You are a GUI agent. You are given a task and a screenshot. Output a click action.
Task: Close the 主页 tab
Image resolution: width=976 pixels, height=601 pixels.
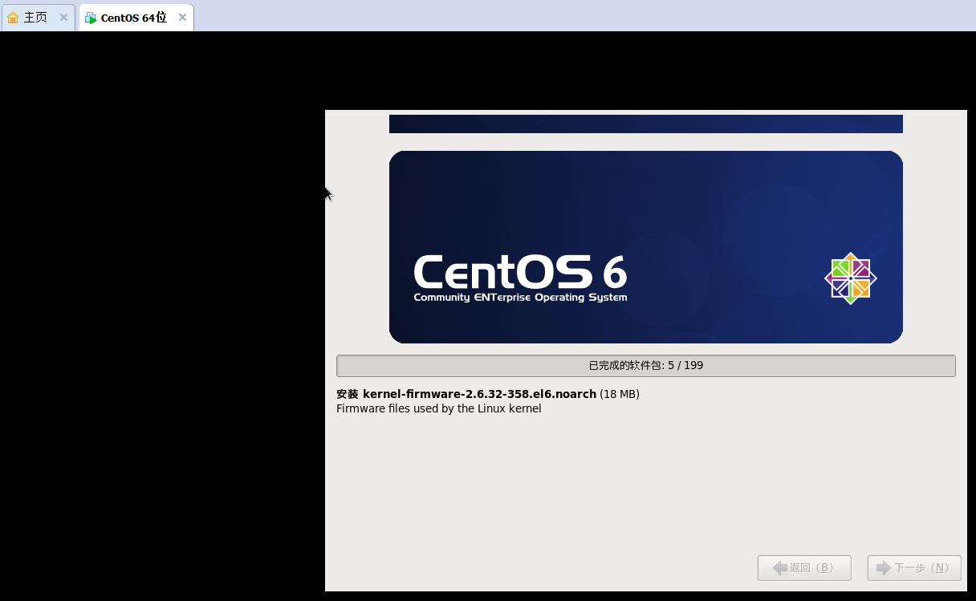(x=63, y=18)
